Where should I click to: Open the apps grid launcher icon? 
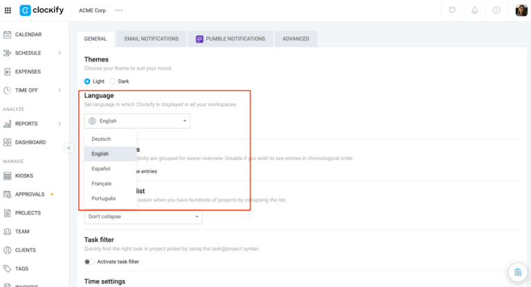click(x=8, y=10)
